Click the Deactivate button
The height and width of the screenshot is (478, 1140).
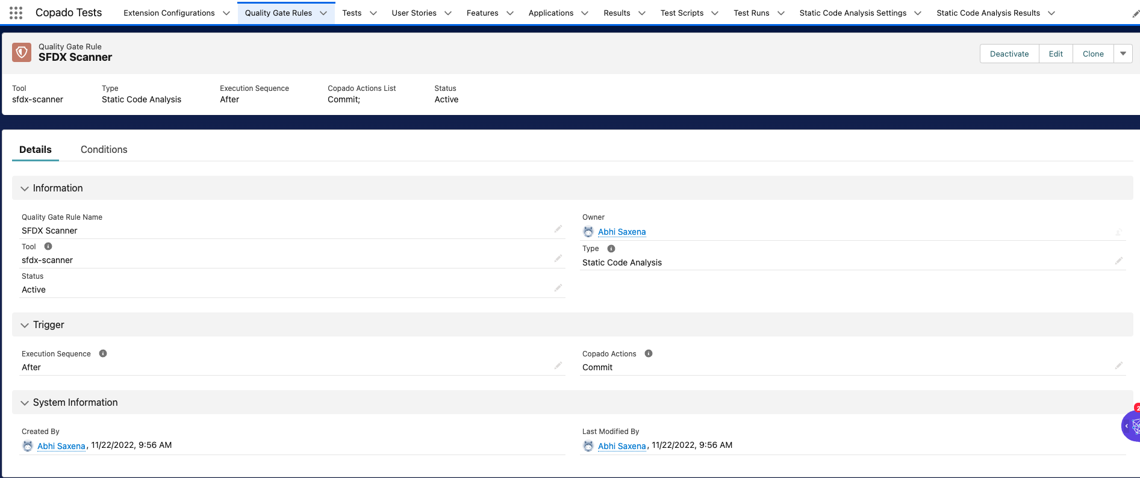click(1009, 54)
